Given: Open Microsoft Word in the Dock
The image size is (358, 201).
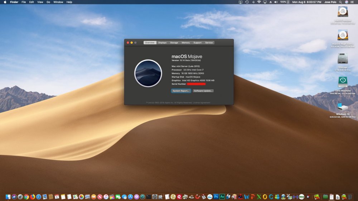Looking at the screenshot, I should click(x=247, y=197).
